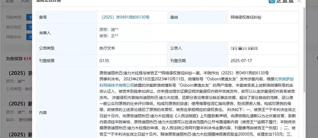318x138 pixels.
Task: Select the 刊登版面 label cell
Action: point(67,61)
